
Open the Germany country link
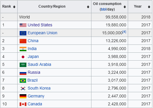point(36,96)
